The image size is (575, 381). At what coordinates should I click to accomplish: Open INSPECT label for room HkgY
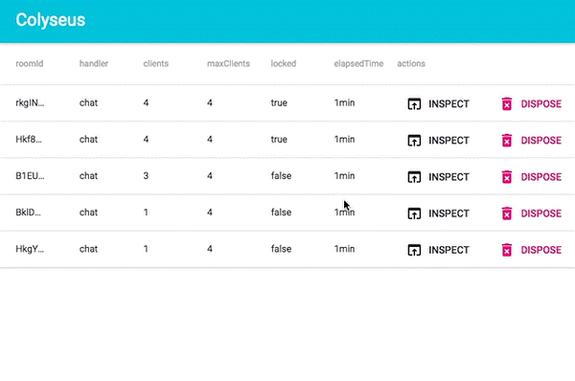click(x=448, y=250)
